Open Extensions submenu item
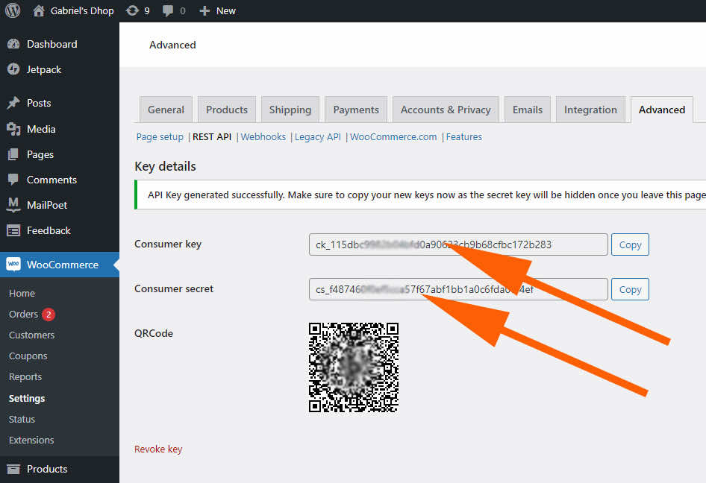 click(x=31, y=440)
